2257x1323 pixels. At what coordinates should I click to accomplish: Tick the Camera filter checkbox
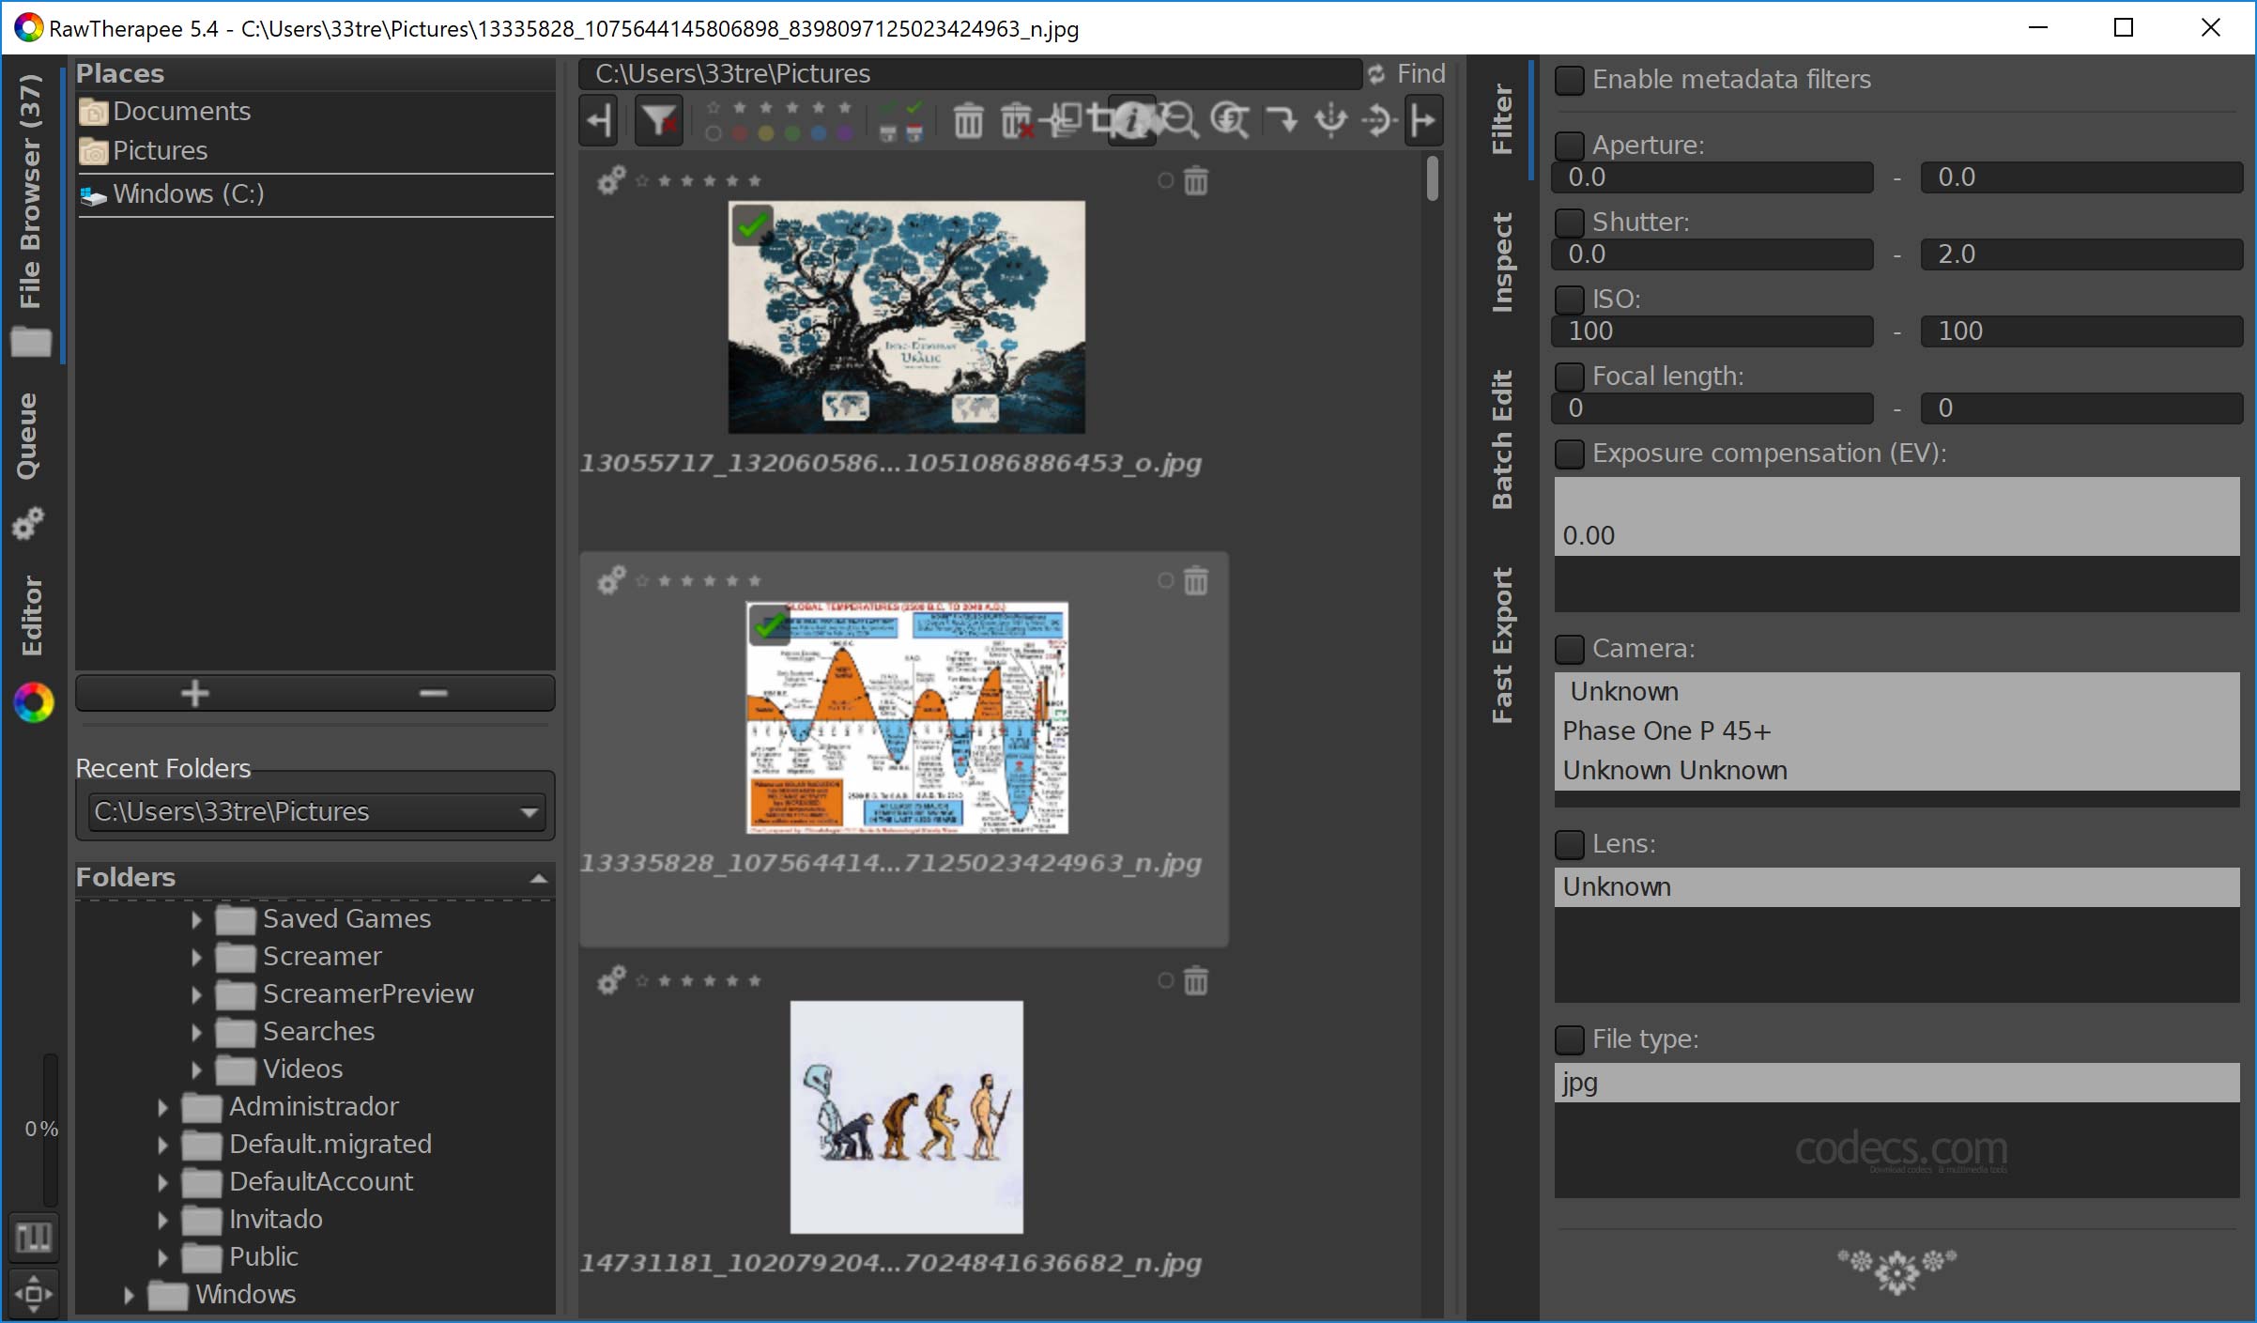1569,649
